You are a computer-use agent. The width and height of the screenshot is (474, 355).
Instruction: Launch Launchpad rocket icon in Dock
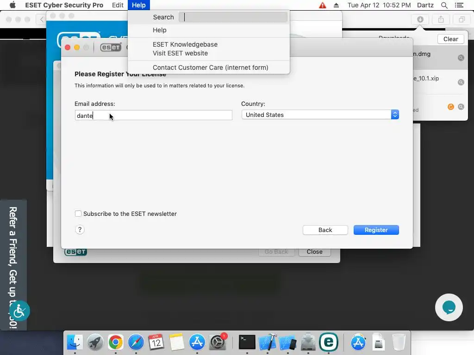[95, 342]
